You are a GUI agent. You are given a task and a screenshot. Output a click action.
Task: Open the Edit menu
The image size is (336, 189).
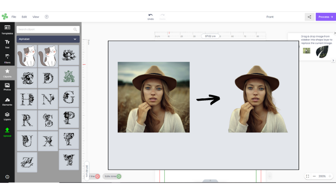(x=24, y=17)
